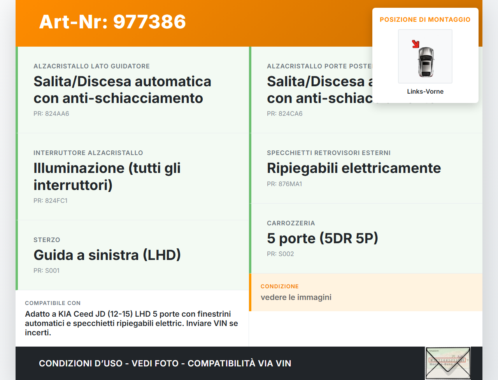Click the Art-Nr: 977386 heading

[x=112, y=22]
